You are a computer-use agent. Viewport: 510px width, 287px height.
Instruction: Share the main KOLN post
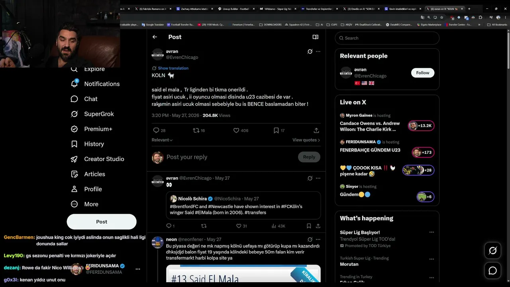coord(316,130)
